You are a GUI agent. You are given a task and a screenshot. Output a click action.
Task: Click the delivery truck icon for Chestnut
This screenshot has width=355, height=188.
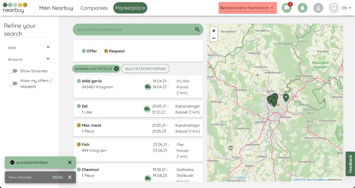tap(148, 178)
